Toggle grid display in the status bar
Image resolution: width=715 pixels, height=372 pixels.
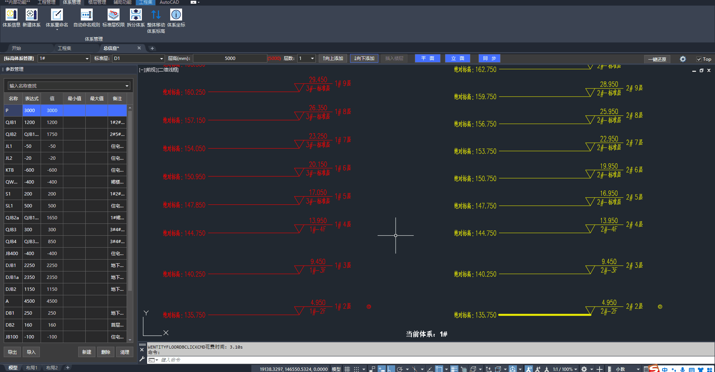tap(347, 369)
